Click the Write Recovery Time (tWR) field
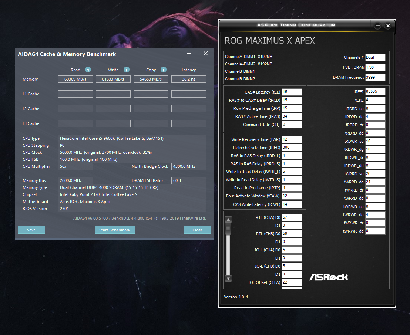Viewport: 410px width, 335px height. point(292,139)
